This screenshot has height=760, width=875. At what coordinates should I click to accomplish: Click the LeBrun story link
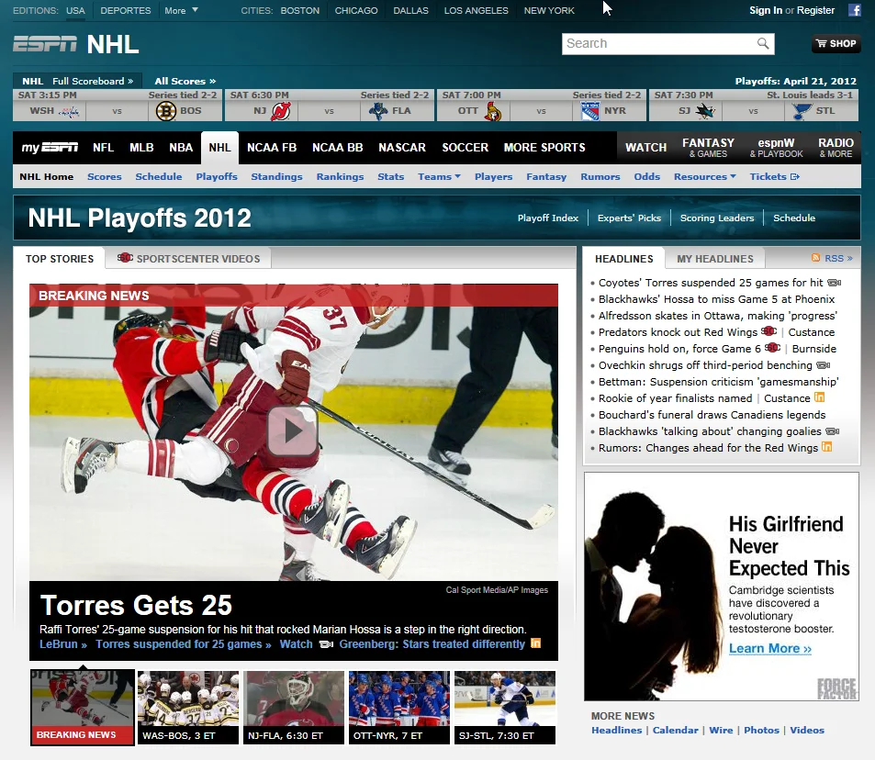(x=63, y=644)
